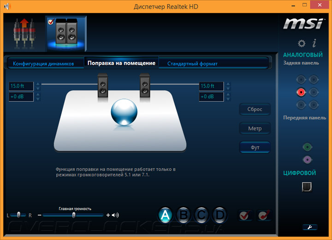This screenshot has width=332, height=240.
Task: Click the left speaker +0 dB gain field
Action: point(21,97)
